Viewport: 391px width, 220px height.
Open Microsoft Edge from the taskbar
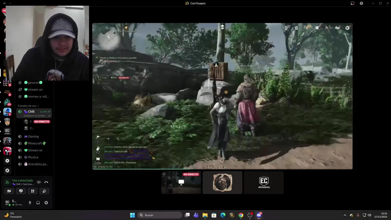(223, 215)
